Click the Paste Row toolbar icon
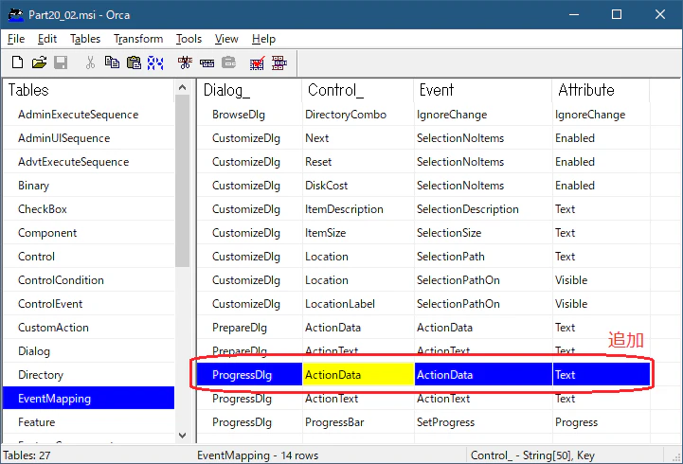The image size is (683, 464). click(228, 62)
